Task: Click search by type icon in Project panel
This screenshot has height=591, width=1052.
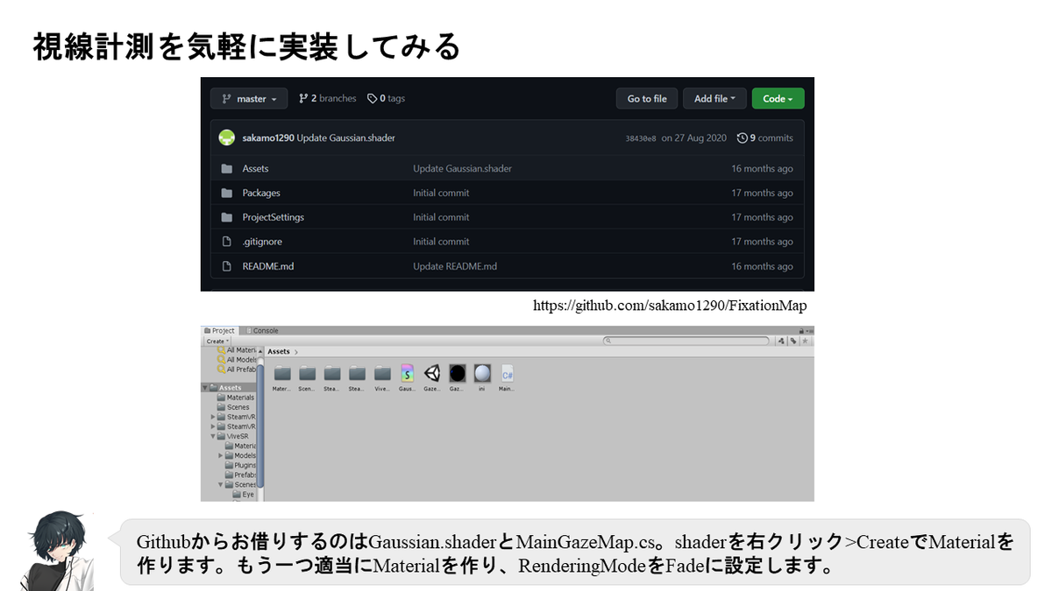Action: (x=781, y=341)
